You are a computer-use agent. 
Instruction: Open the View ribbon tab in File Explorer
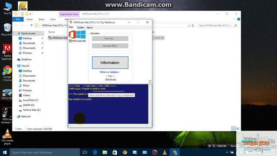click(53, 19)
